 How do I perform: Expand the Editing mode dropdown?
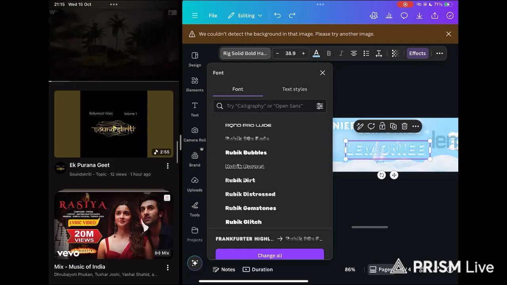[x=245, y=15]
